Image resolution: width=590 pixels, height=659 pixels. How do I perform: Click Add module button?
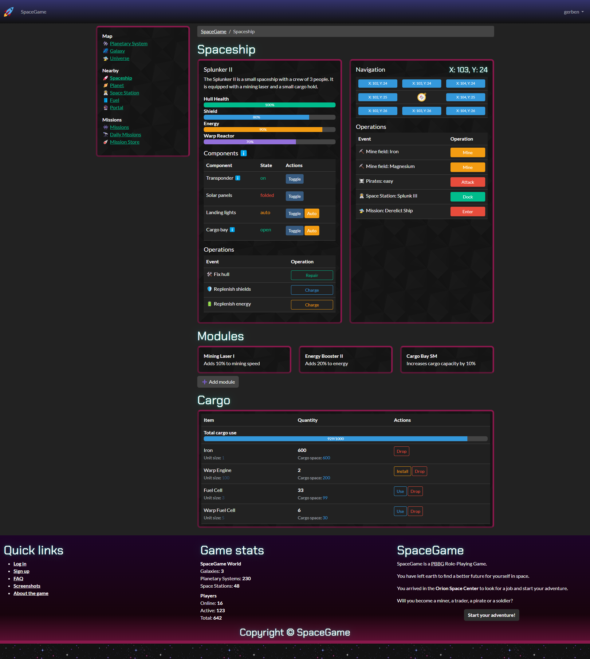(x=218, y=382)
